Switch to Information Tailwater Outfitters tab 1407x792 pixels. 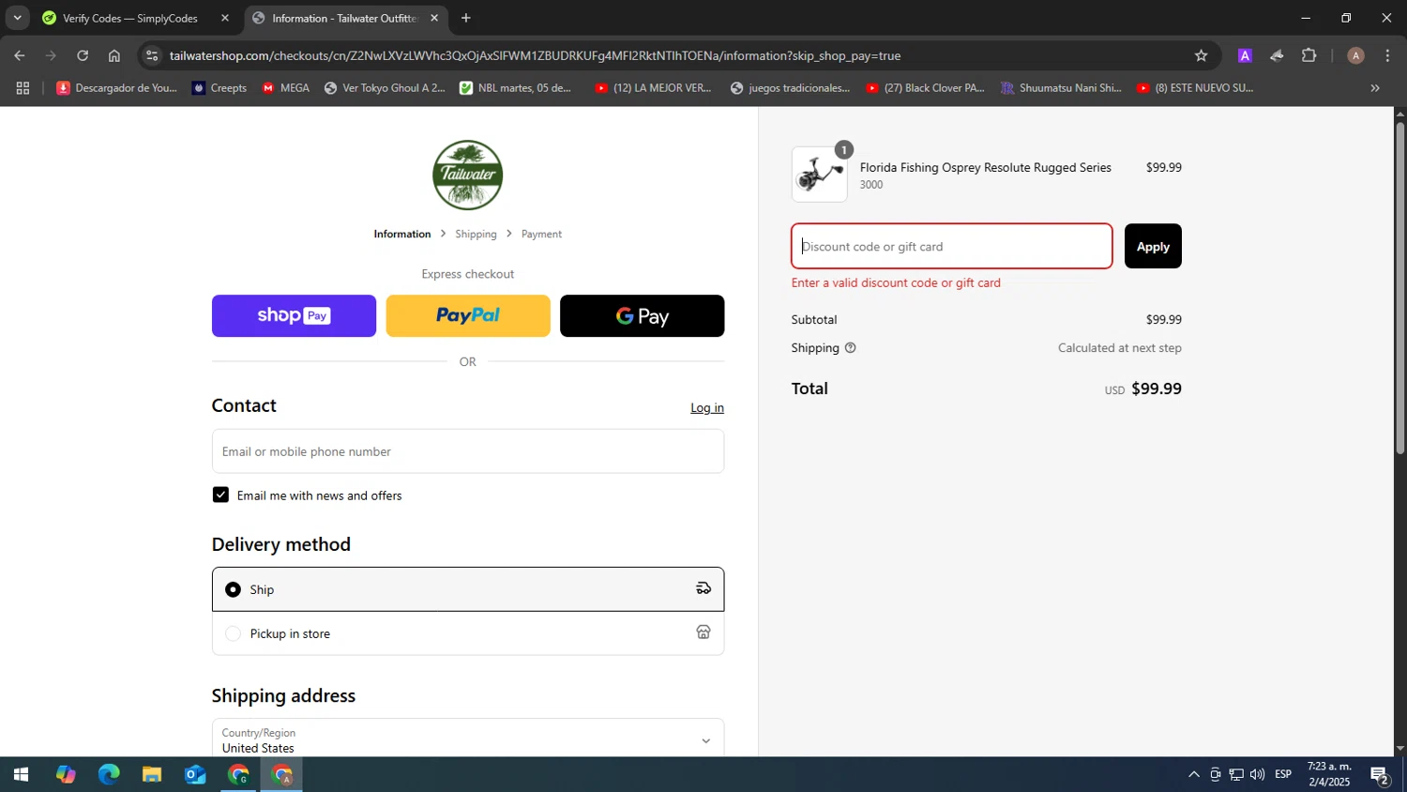coord(344,18)
